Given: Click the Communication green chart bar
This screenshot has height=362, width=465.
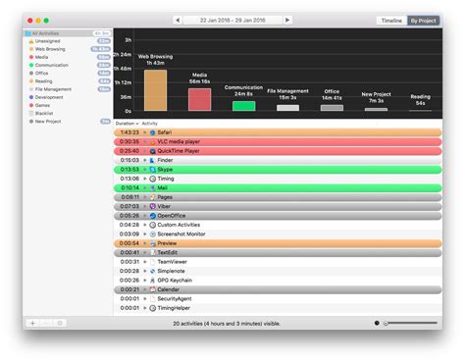Looking at the screenshot, I should [x=243, y=106].
